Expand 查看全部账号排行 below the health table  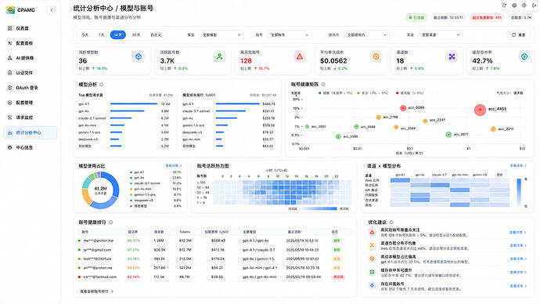pos(96,291)
